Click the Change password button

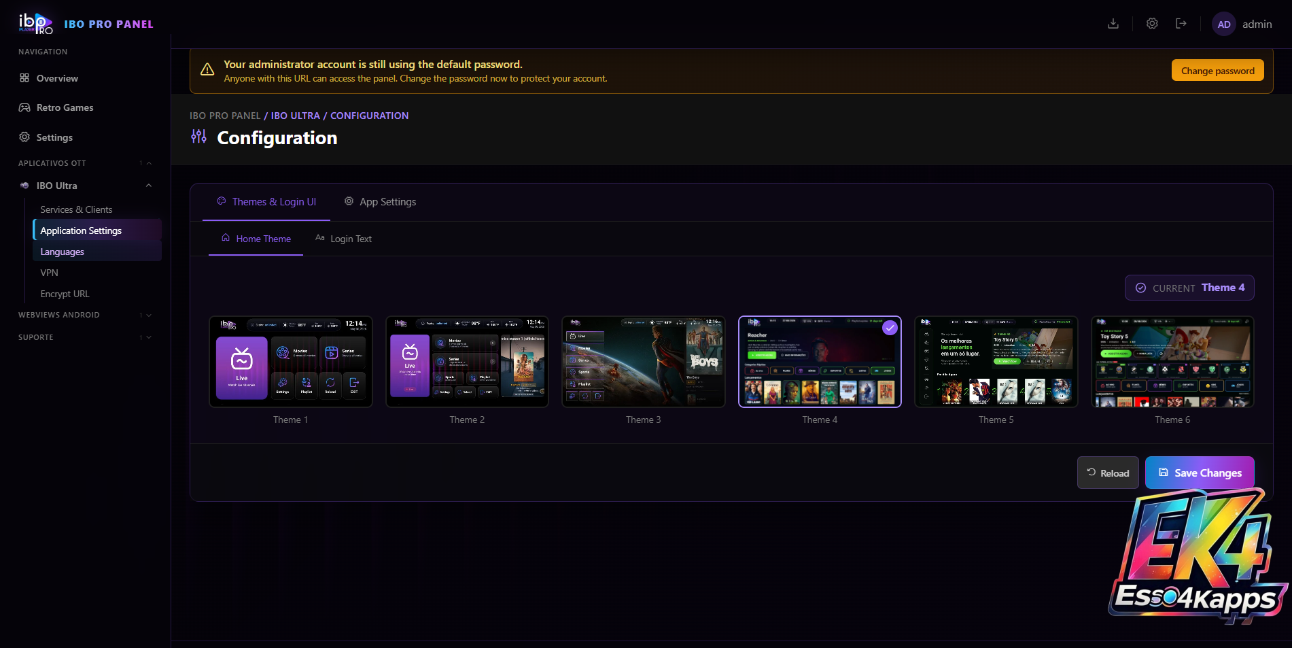click(x=1217, y=71)
